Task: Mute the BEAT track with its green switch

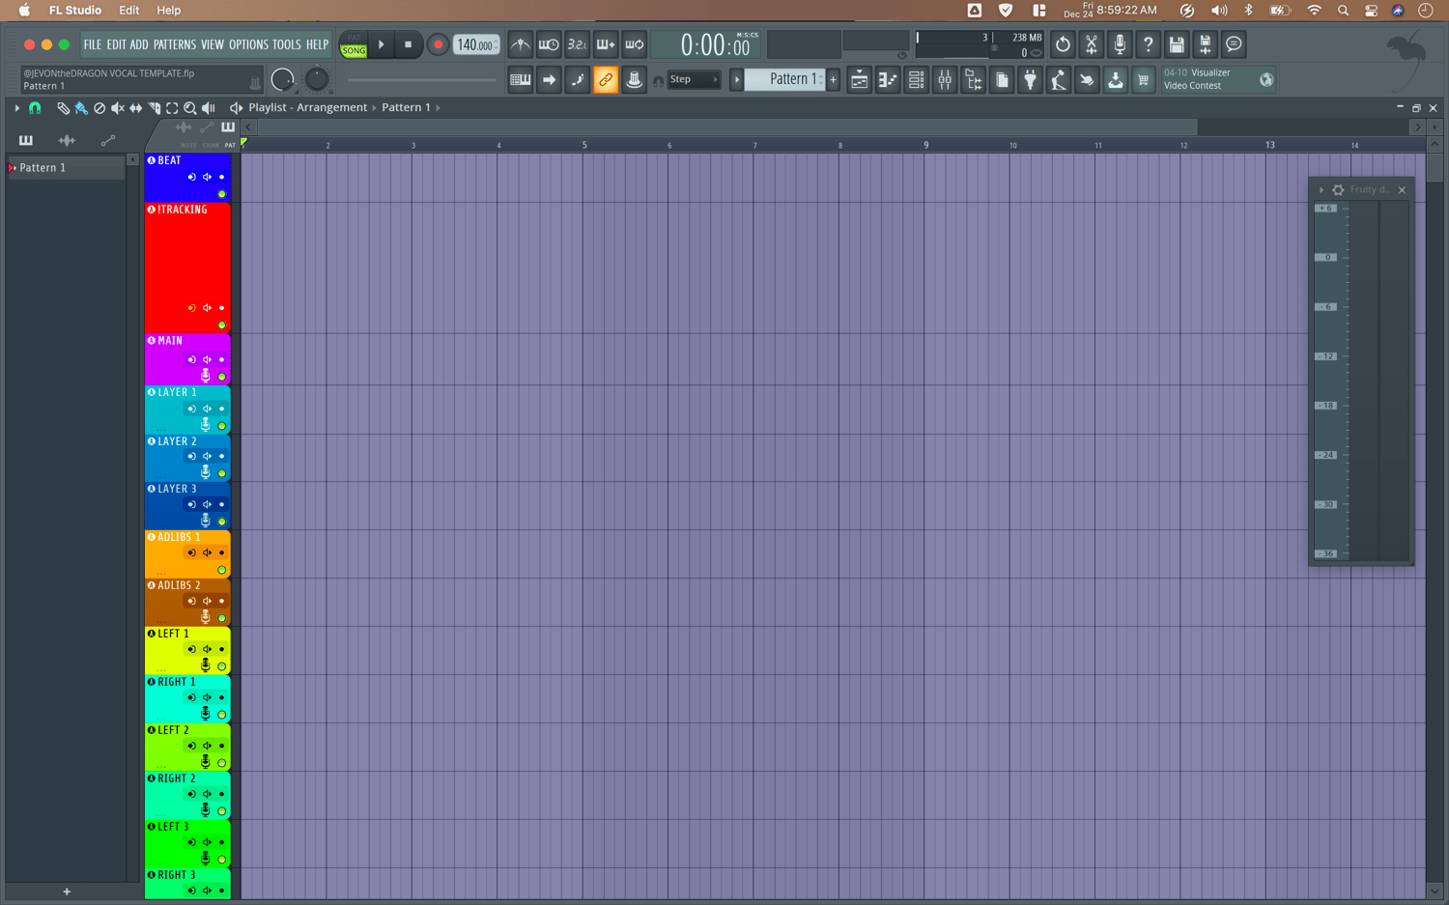Action: [x=221, y=194]
